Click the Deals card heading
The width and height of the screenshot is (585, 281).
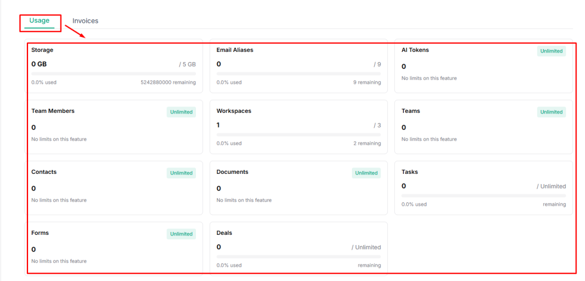click(224, 233)
